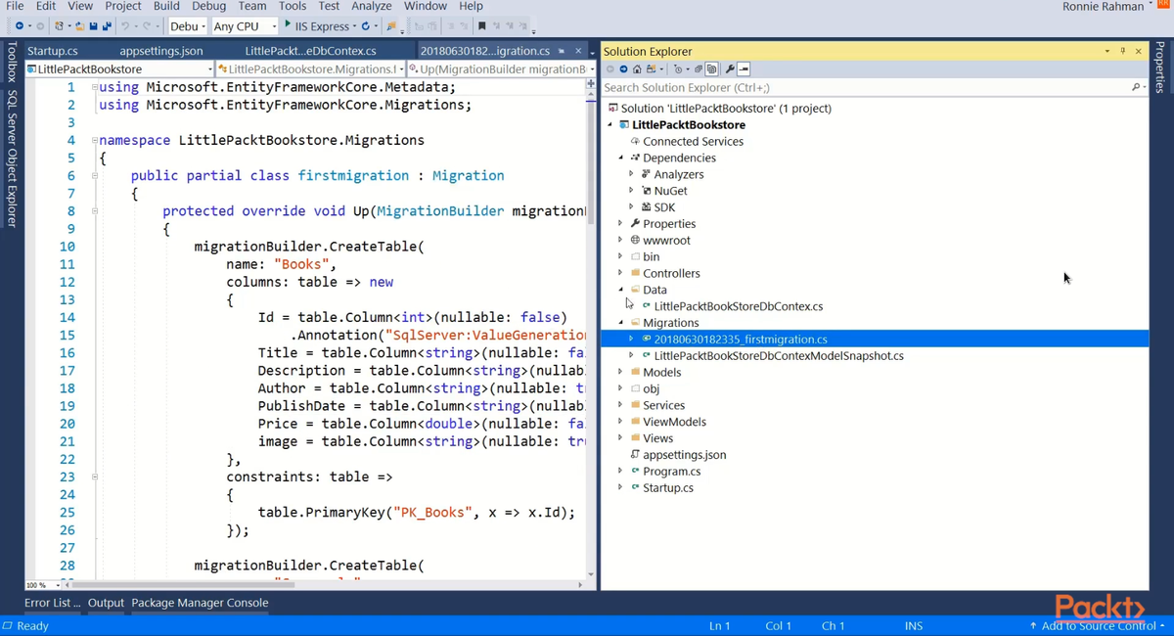Toggle a bookmark using the bookmark icon
Screen dimensions: 1174x636
(x=481, y=25)
